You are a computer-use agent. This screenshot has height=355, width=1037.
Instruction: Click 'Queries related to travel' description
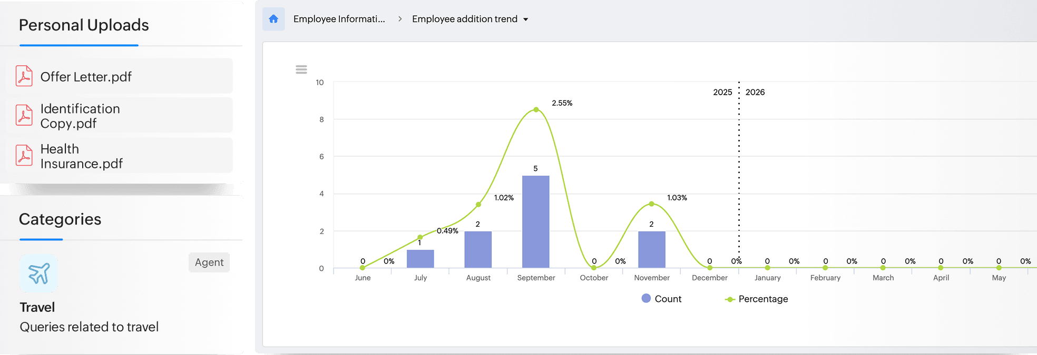(x=89, y=327)
